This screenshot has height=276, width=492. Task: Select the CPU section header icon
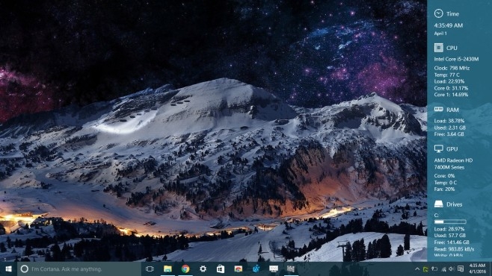click(x=438, y=48)
